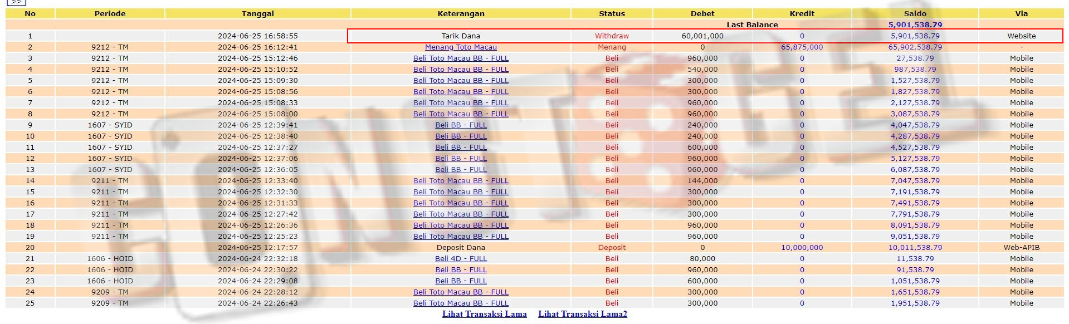
Task: Click the Keterangan column header
Action: coord(461,13)
